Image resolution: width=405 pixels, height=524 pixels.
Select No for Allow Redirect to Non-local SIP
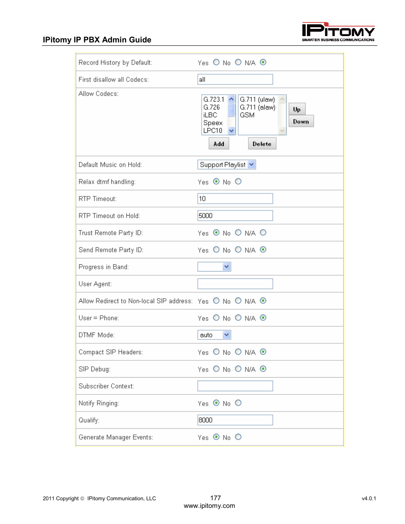(238, 301)
